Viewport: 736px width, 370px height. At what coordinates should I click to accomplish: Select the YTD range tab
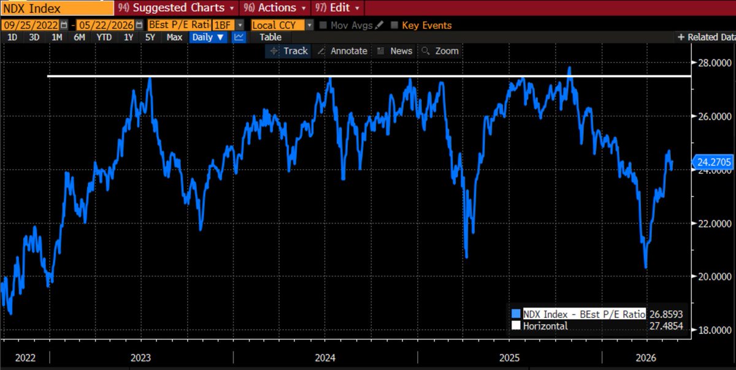coord(104,37)
